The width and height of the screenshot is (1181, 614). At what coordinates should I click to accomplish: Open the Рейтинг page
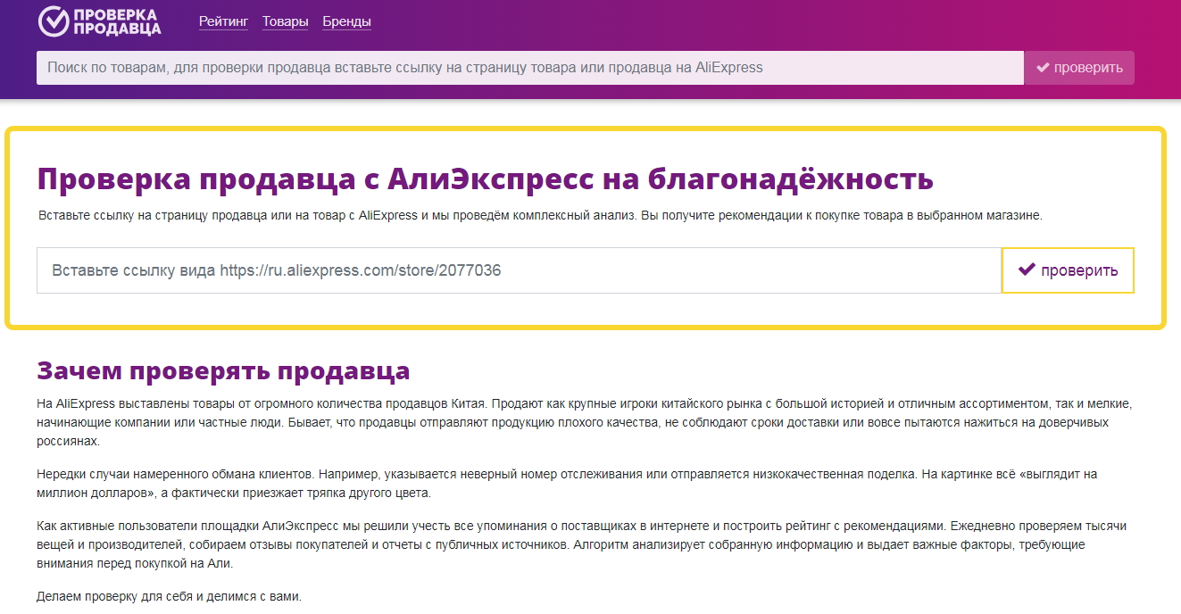(224, 21)
